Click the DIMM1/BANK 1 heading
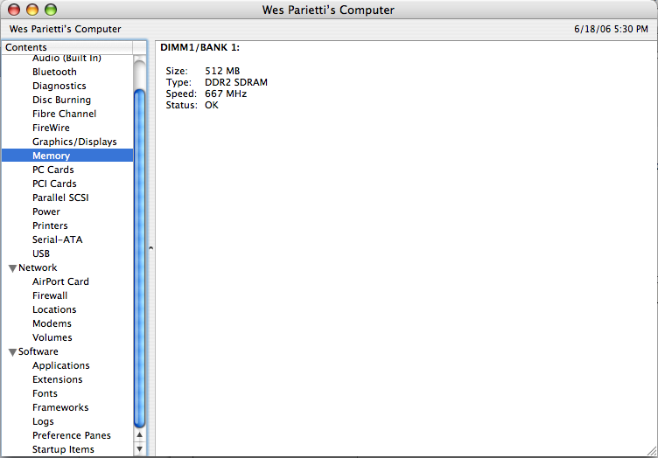 [x=199, y=47]
